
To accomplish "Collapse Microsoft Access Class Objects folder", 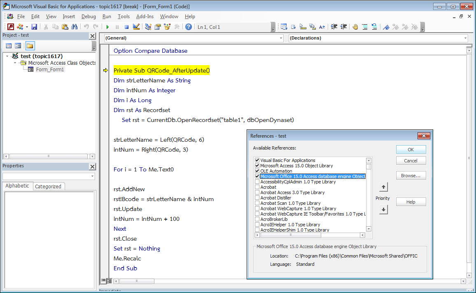I will point(15,63).
